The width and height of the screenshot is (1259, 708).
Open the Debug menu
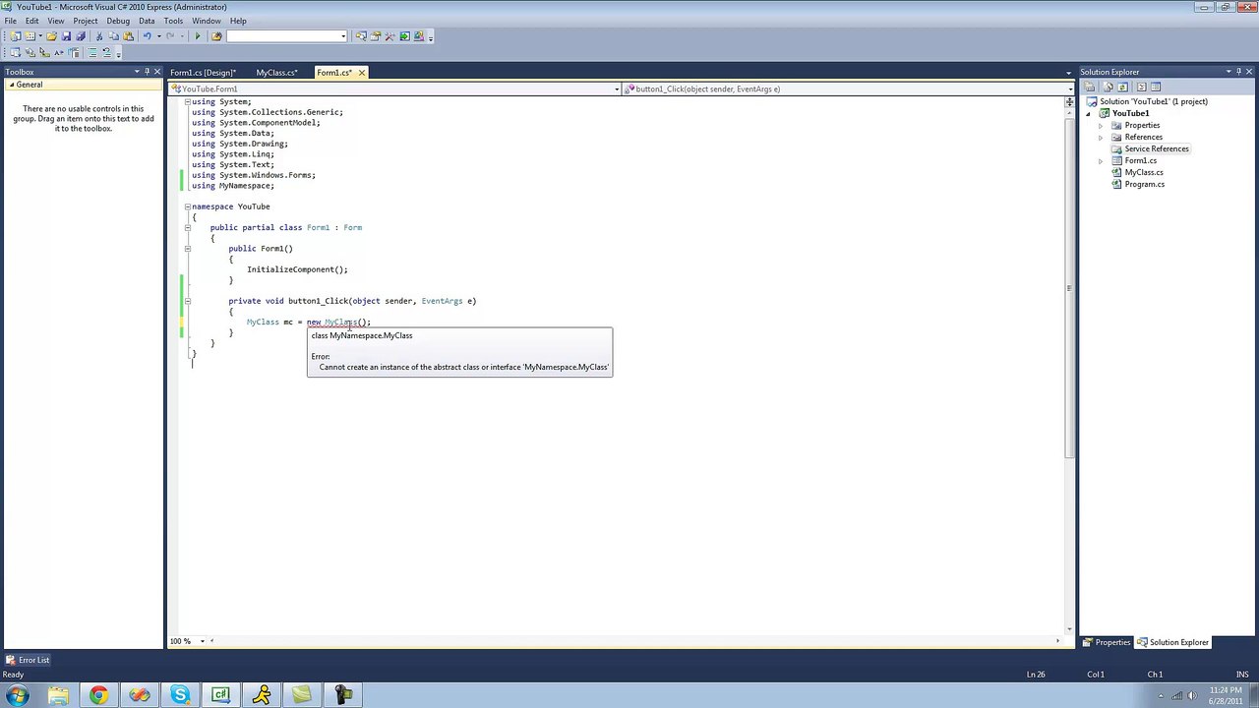tap(118, 21)
